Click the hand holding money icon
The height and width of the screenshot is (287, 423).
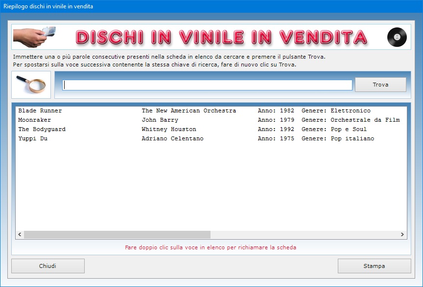(34, 37)
